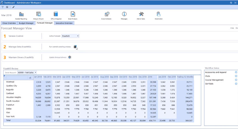Open the Active Forecast FcastM3 dropdown
238x129 pixels.
(78, 36)
